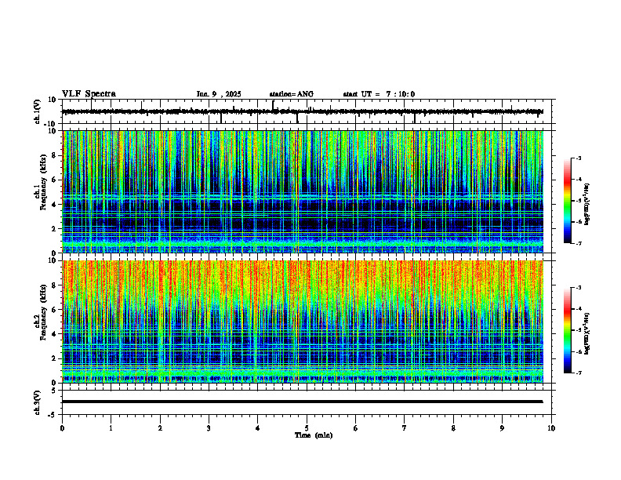
Task: Click the ch.2 colorbar log(PSD) unit label
Action: point(588,334)
